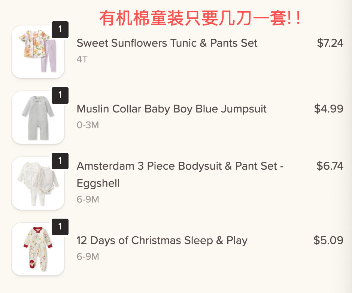
Task: Click the 12 Days of Christmas thumbnail
Action: (37, 249)
